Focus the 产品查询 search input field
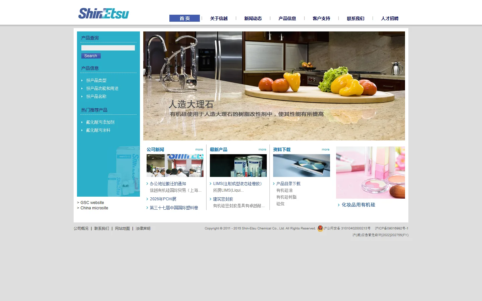This screenshot has width=482, height=301. point(108,48)
